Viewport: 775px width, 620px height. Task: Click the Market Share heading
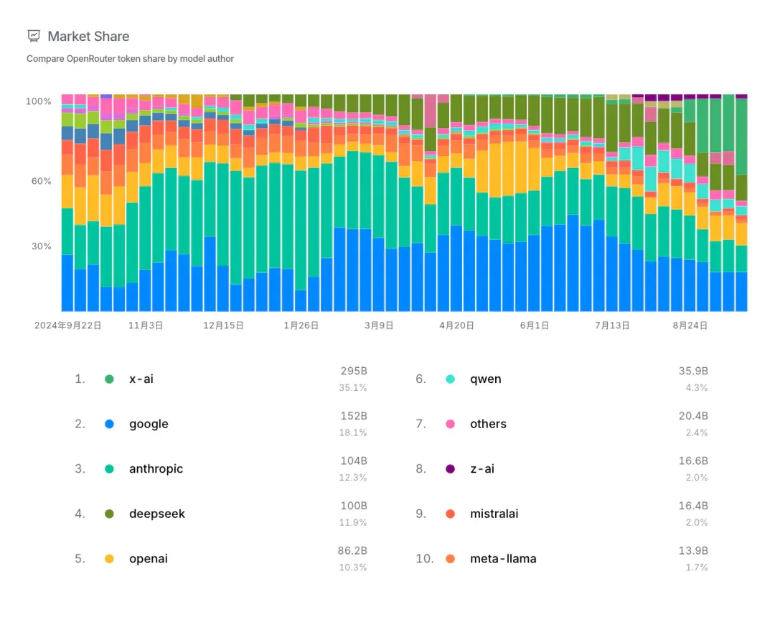[88, 36]
